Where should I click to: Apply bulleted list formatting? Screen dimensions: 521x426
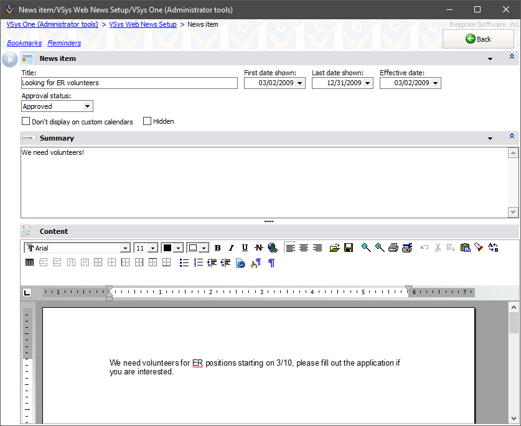click(x=184, y=263)
